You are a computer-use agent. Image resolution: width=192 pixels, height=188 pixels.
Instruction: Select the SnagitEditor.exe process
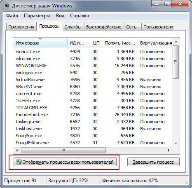pyautogui.click(x=93, y=143)
